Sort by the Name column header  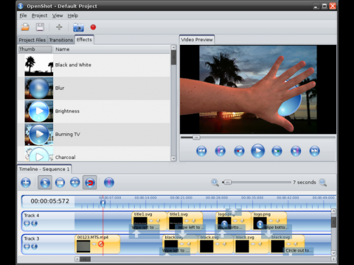112,49
